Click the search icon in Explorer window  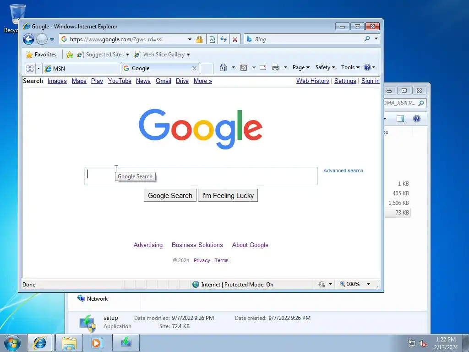421,103
